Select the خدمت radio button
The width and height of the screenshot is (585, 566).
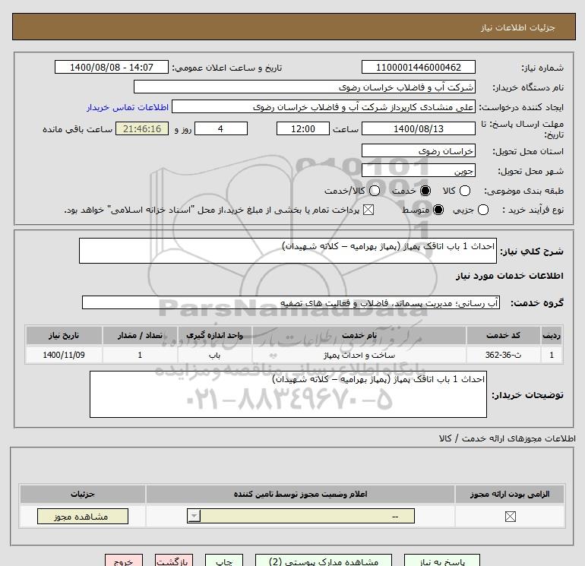425,191
